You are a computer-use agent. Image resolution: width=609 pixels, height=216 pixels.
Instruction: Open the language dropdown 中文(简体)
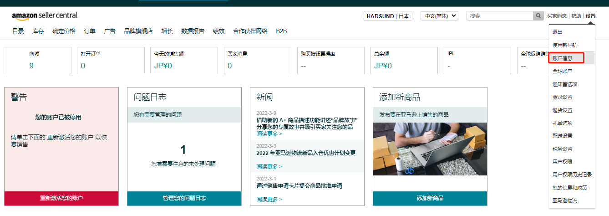coord(439,16)
